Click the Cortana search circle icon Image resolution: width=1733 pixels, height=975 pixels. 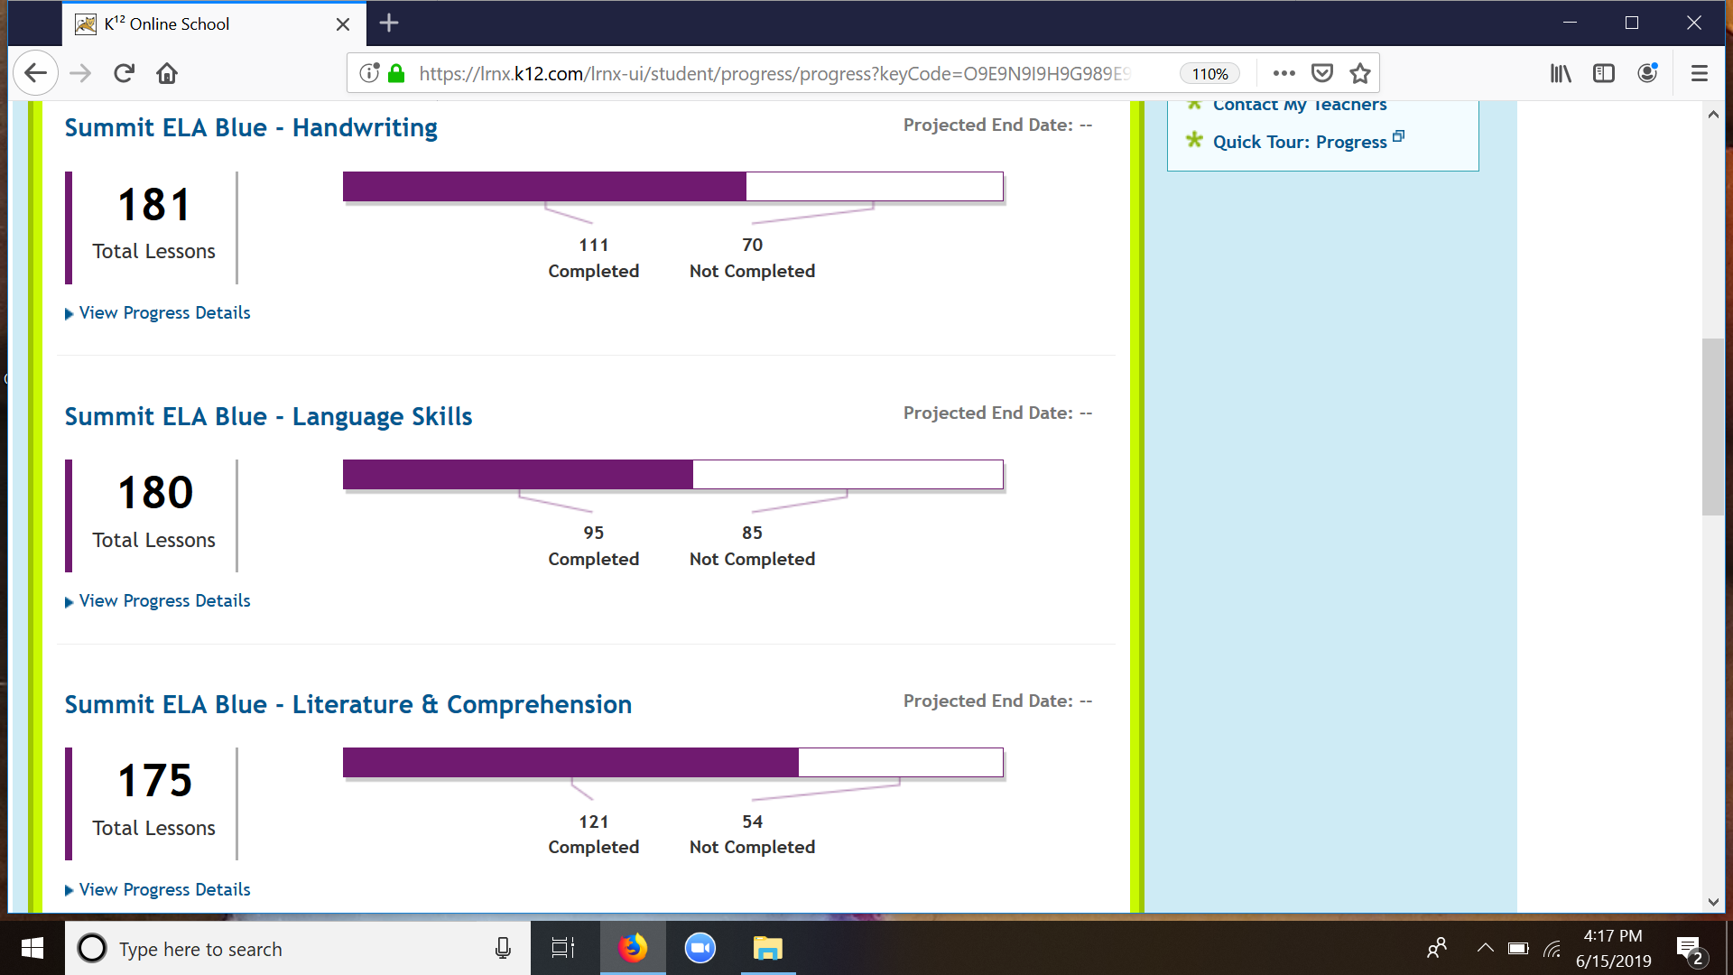point(92,948)
